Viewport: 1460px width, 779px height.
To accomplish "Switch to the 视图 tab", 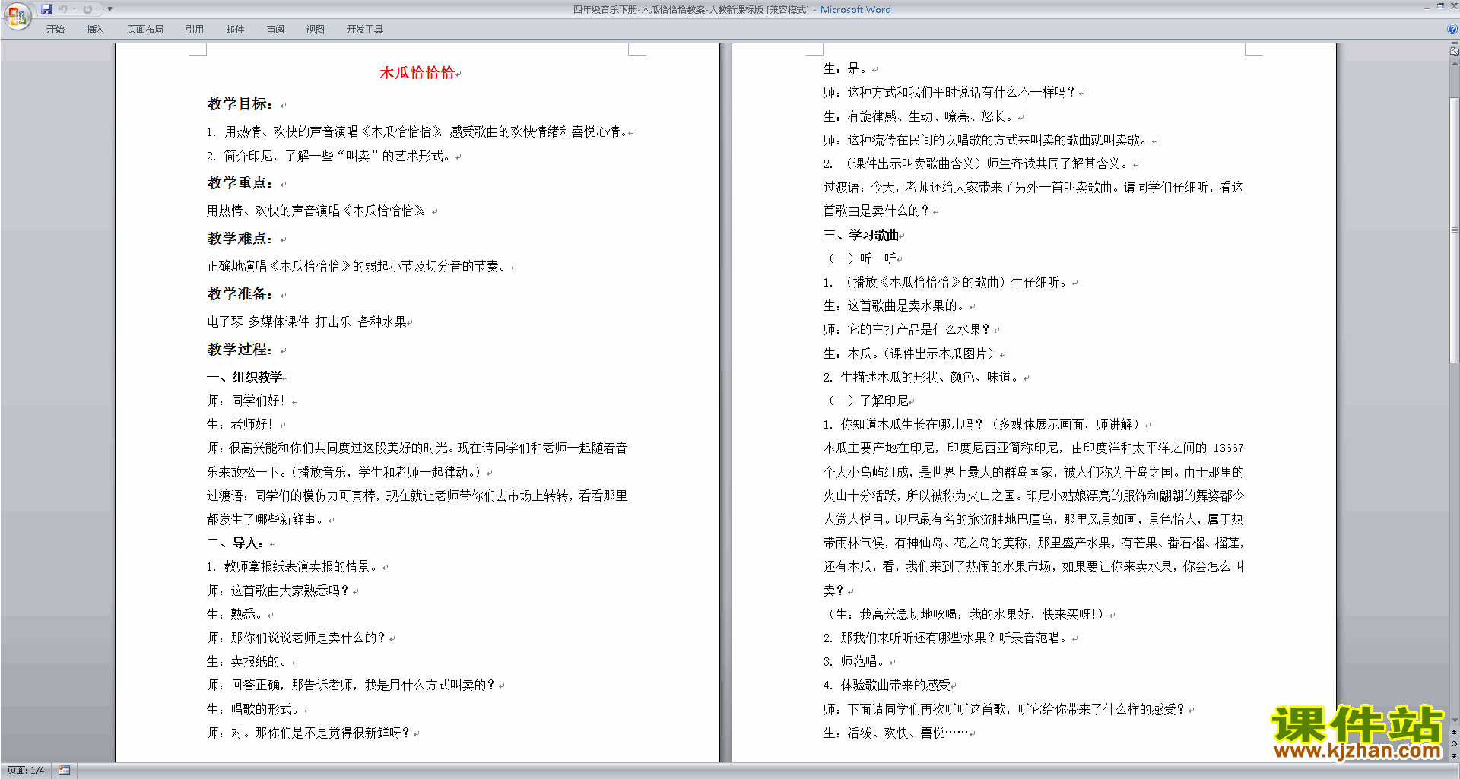I will pyautogui.click(x=316, y=29).
